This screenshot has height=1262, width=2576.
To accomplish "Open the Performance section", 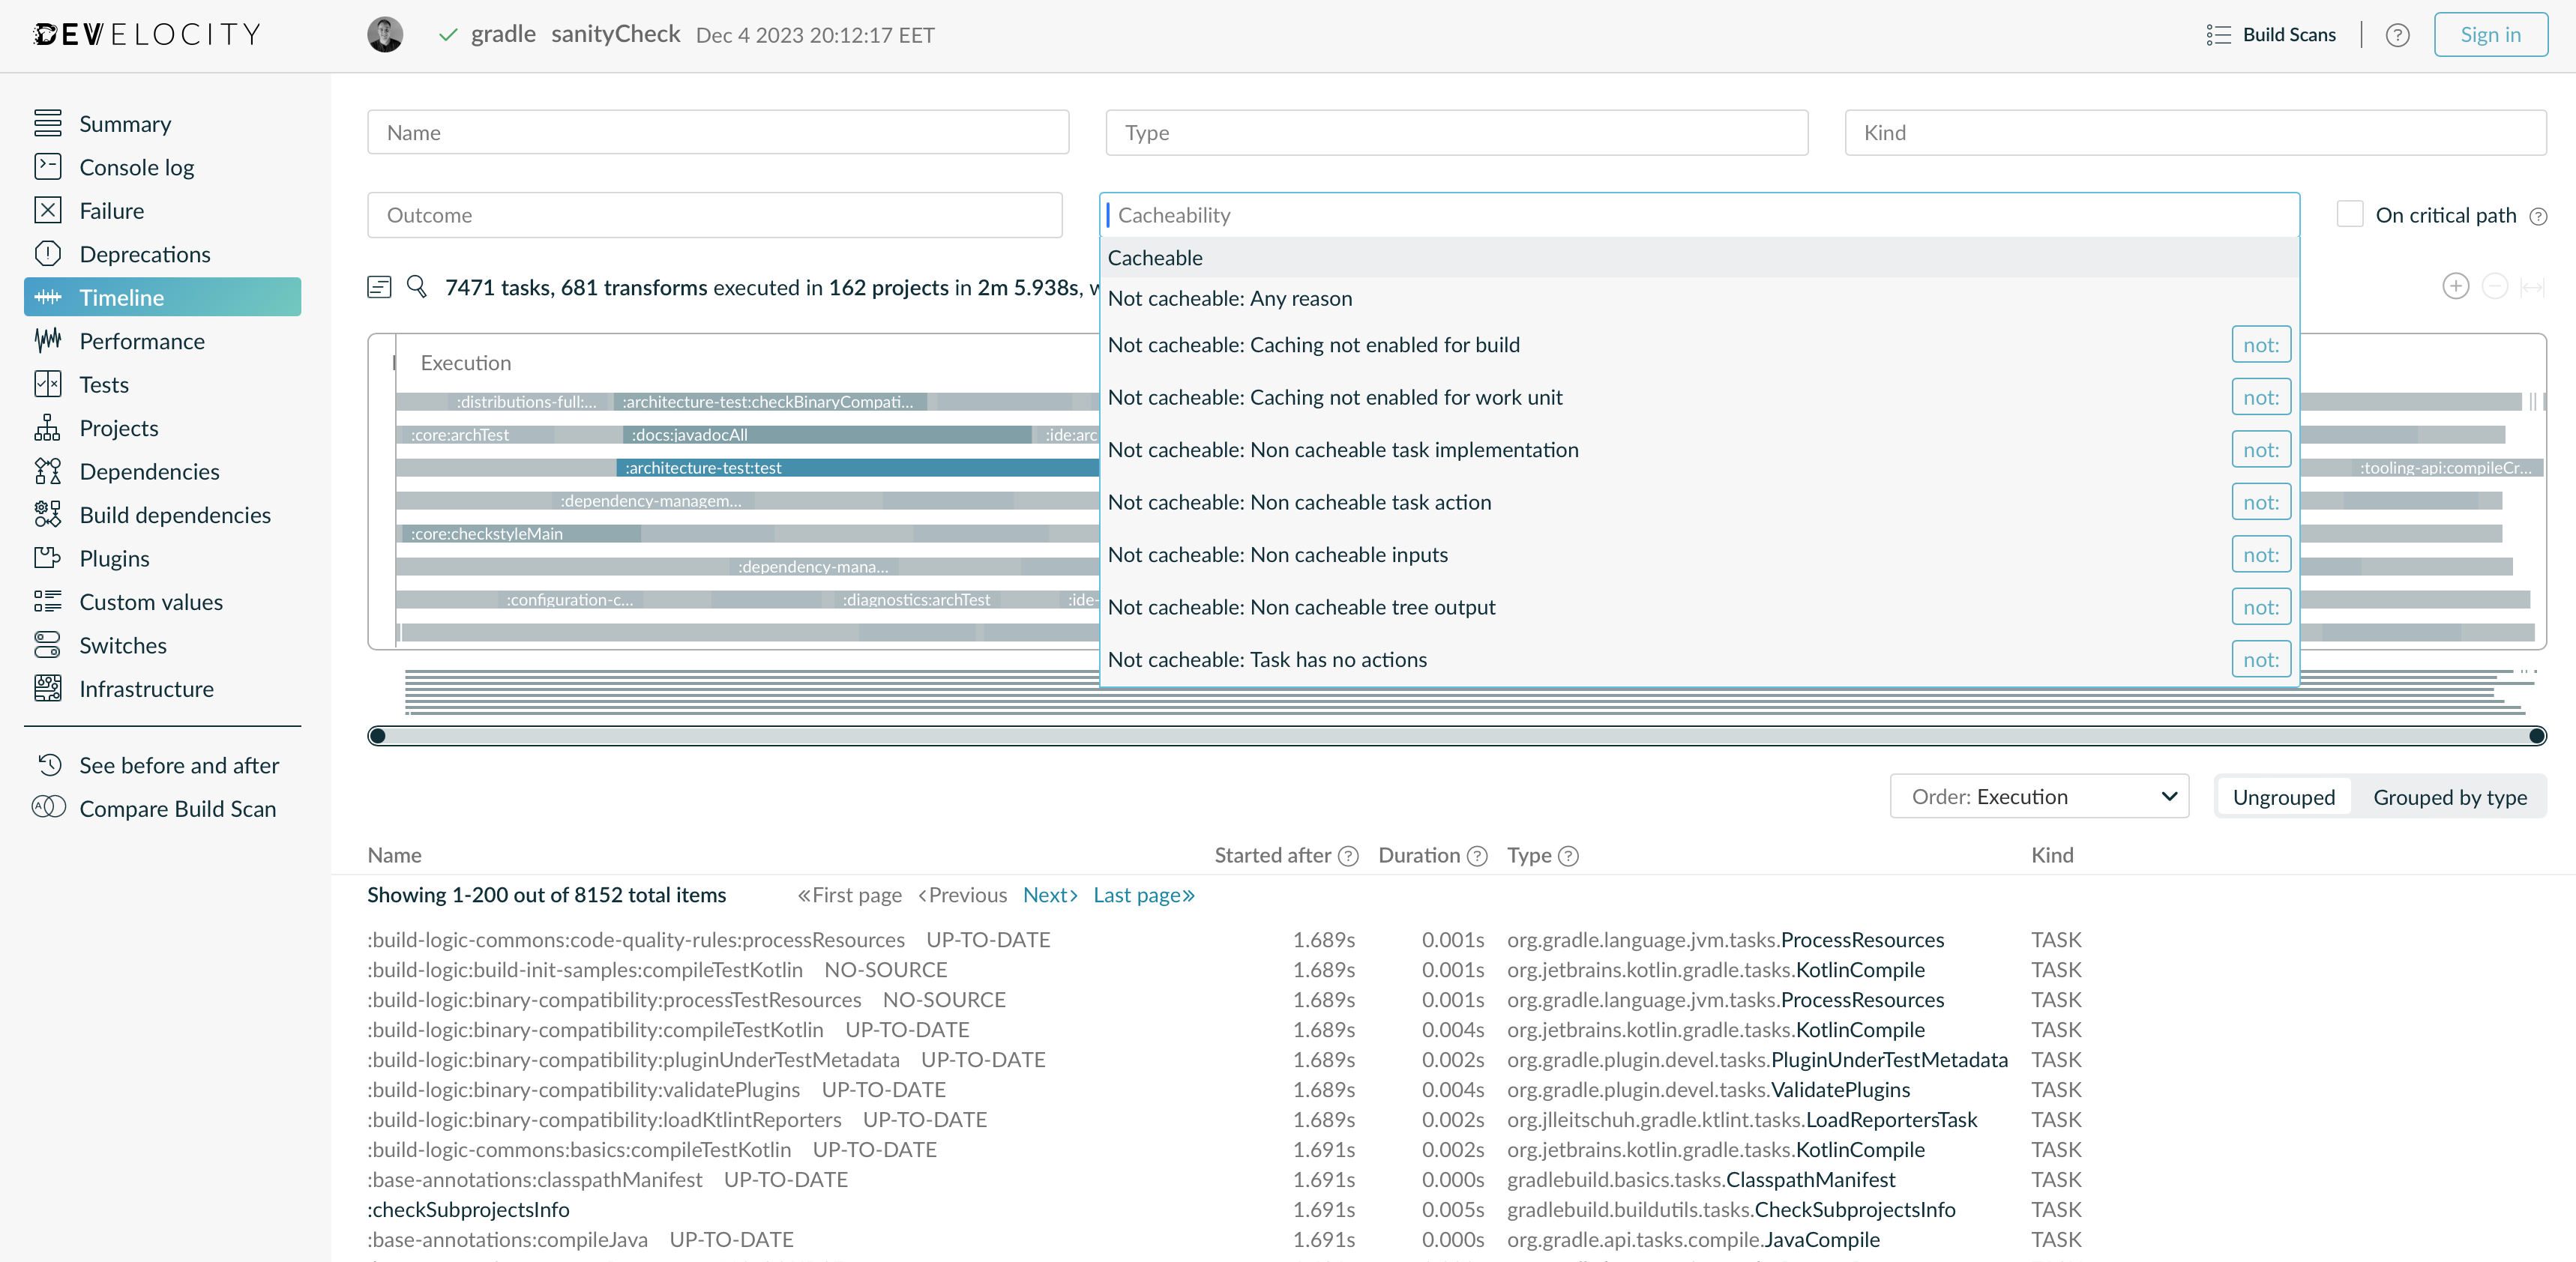I will click(x=142, y=341).
